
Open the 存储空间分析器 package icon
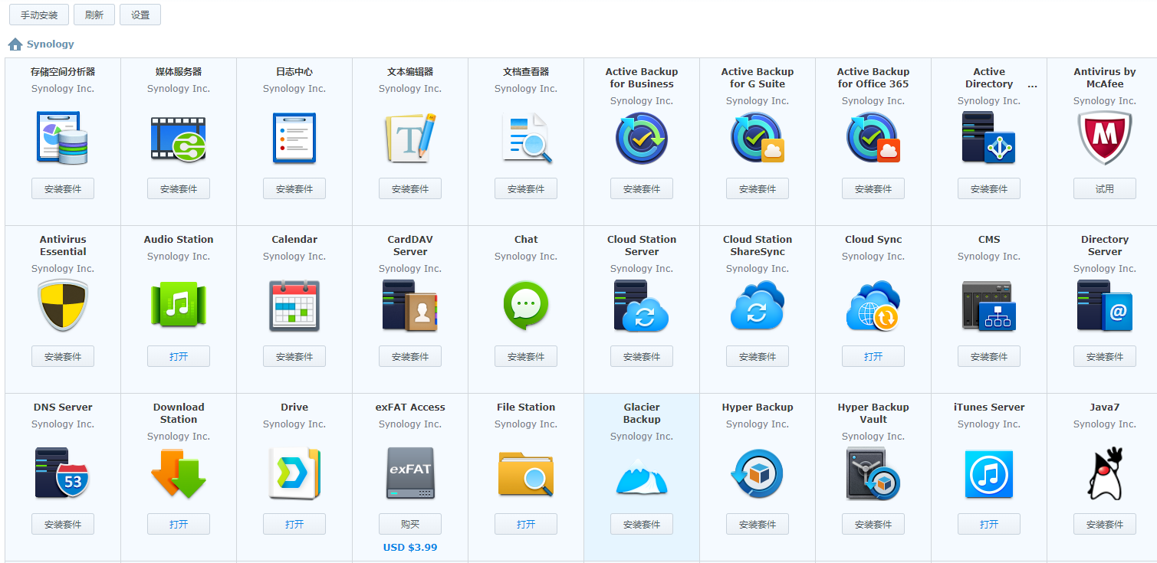click(63, 138)
